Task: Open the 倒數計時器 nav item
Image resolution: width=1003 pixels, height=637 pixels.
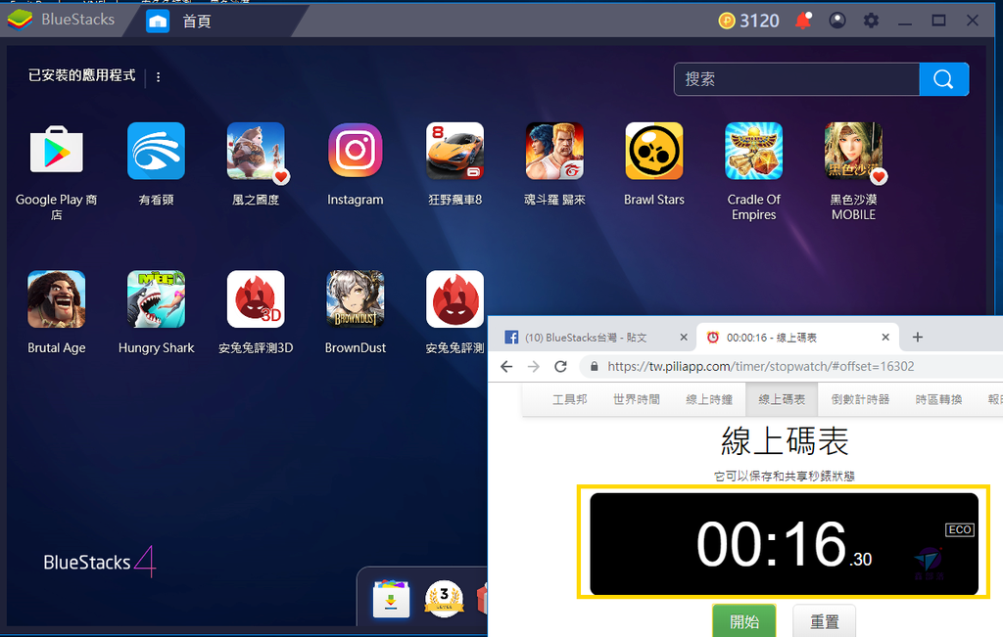Action: (860, 399)
